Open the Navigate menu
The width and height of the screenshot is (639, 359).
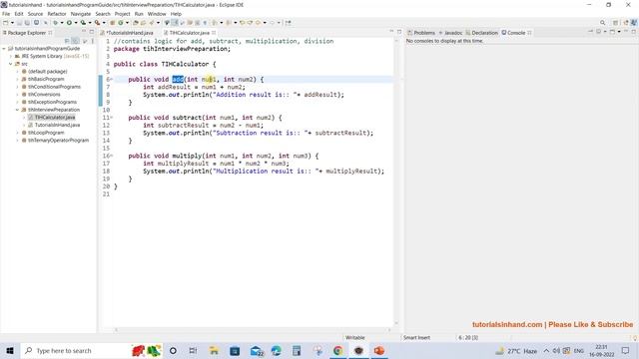[81, 14]
